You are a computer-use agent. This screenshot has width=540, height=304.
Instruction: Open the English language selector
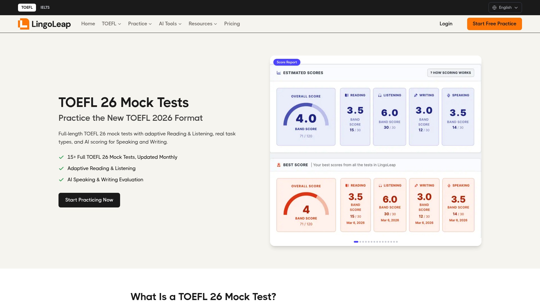[x=505, y=8]
